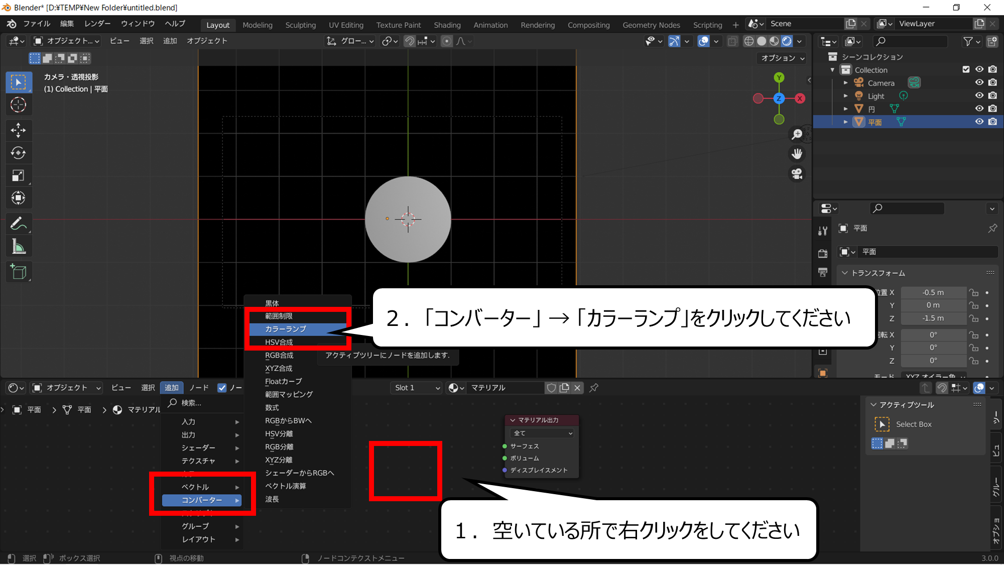Open the Slot 1 dropdown
This screenshot has height=565, width=1004.
coord(417,388)
